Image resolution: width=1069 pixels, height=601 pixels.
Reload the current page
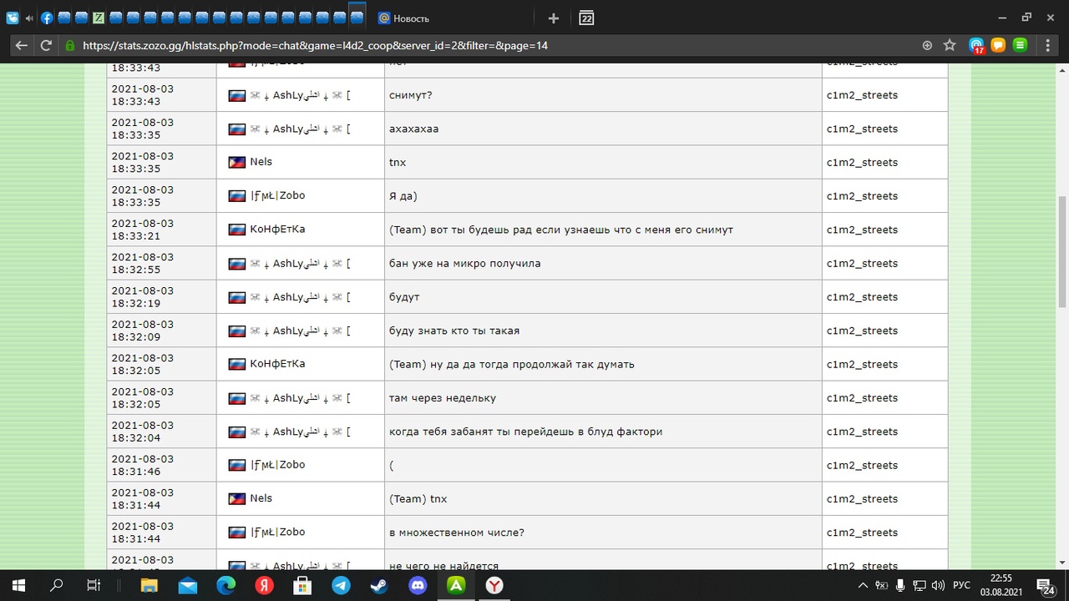click(46, 46)
